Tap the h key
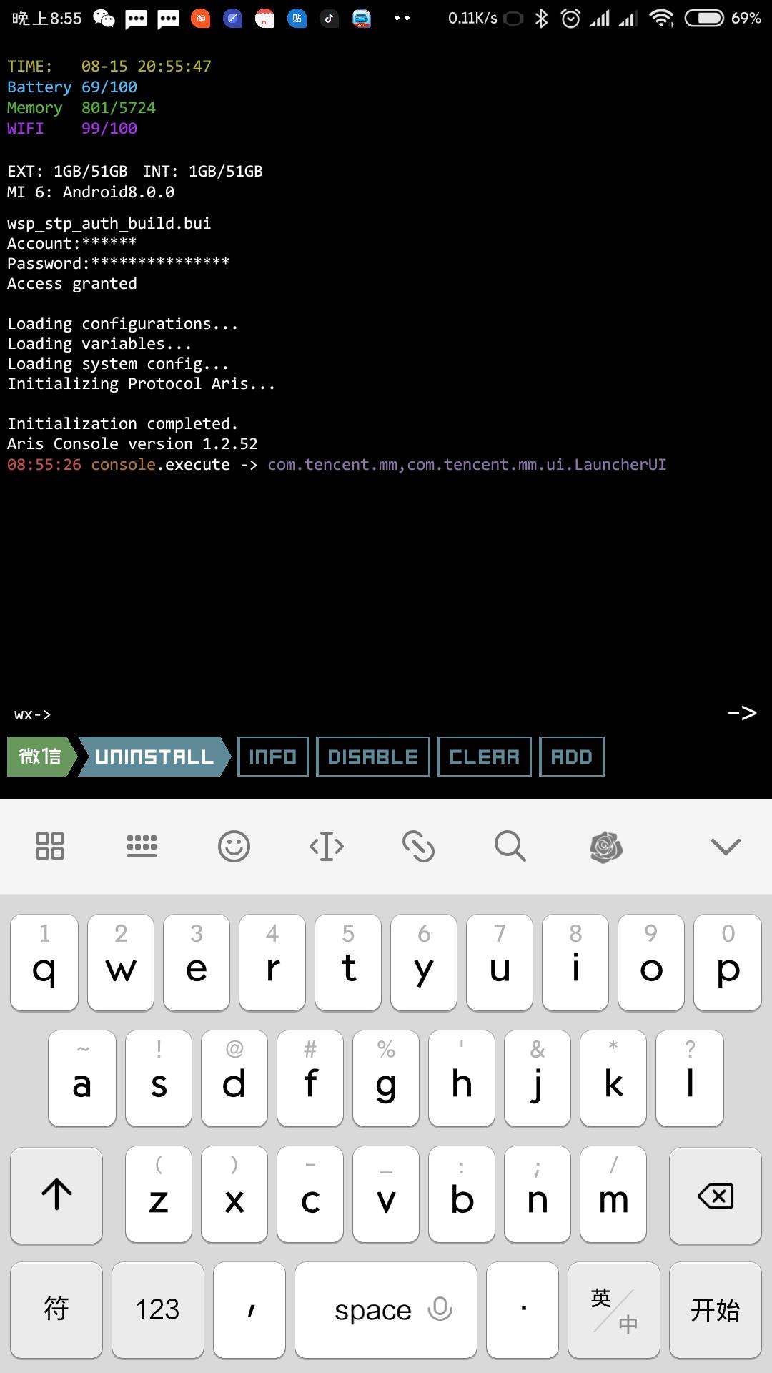This screenshot has height=1373, width=772. click(462, 1078)
